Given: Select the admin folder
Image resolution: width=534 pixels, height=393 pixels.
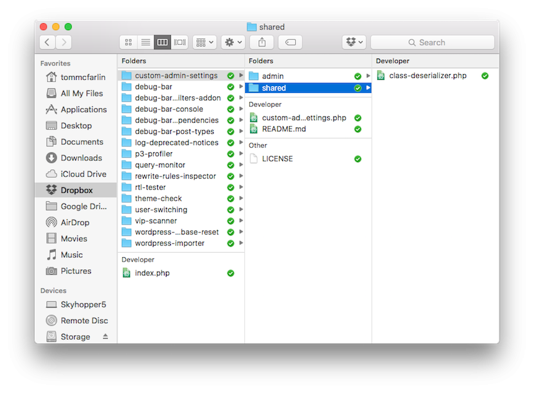Looking at the screenshot, I should 308,76.
